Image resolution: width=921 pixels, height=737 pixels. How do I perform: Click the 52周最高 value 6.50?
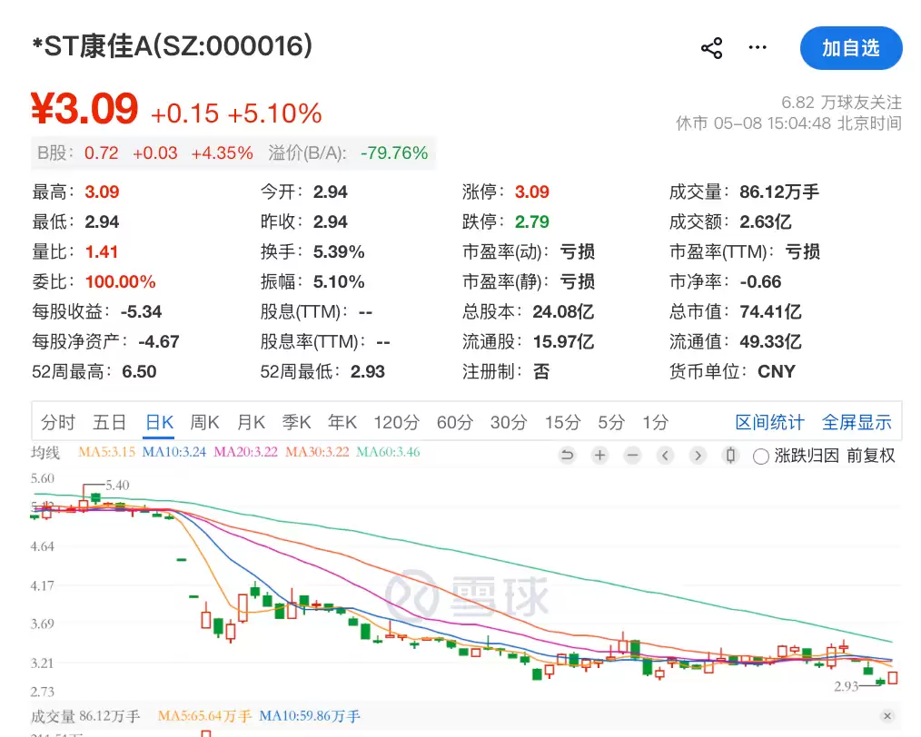point(139,371)
